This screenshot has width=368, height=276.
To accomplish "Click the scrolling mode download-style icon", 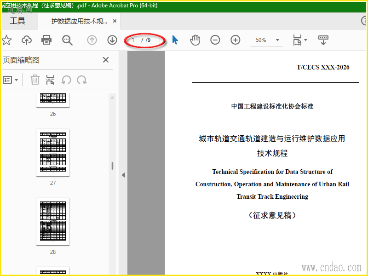I will pyautogui.click(x=323, y=40).
